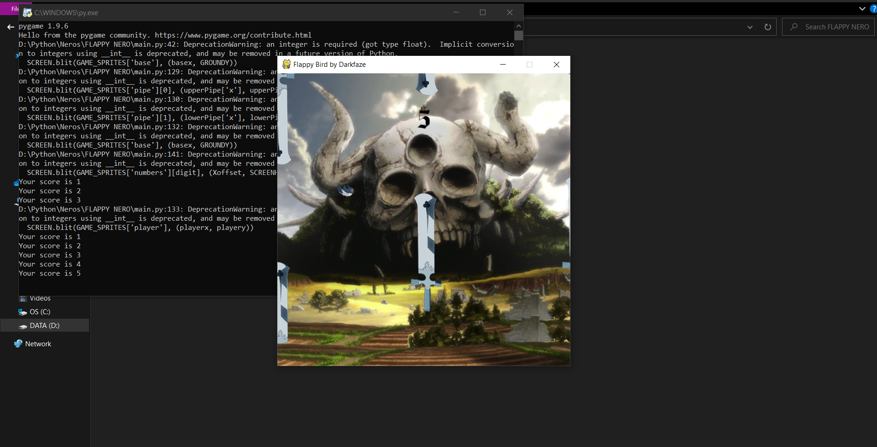Click the py.exe console window icon
877x447 pixels.
(x=27, y=13)
